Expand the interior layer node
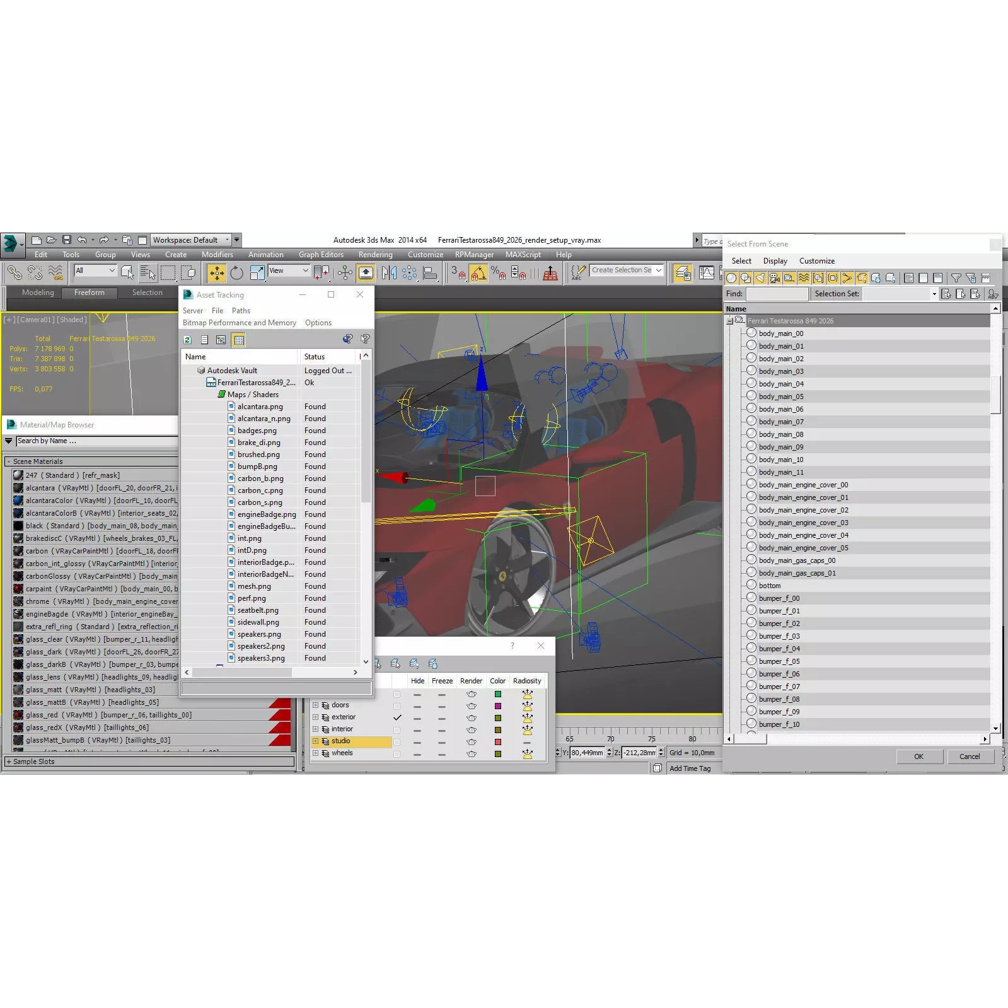 (316, 729)
